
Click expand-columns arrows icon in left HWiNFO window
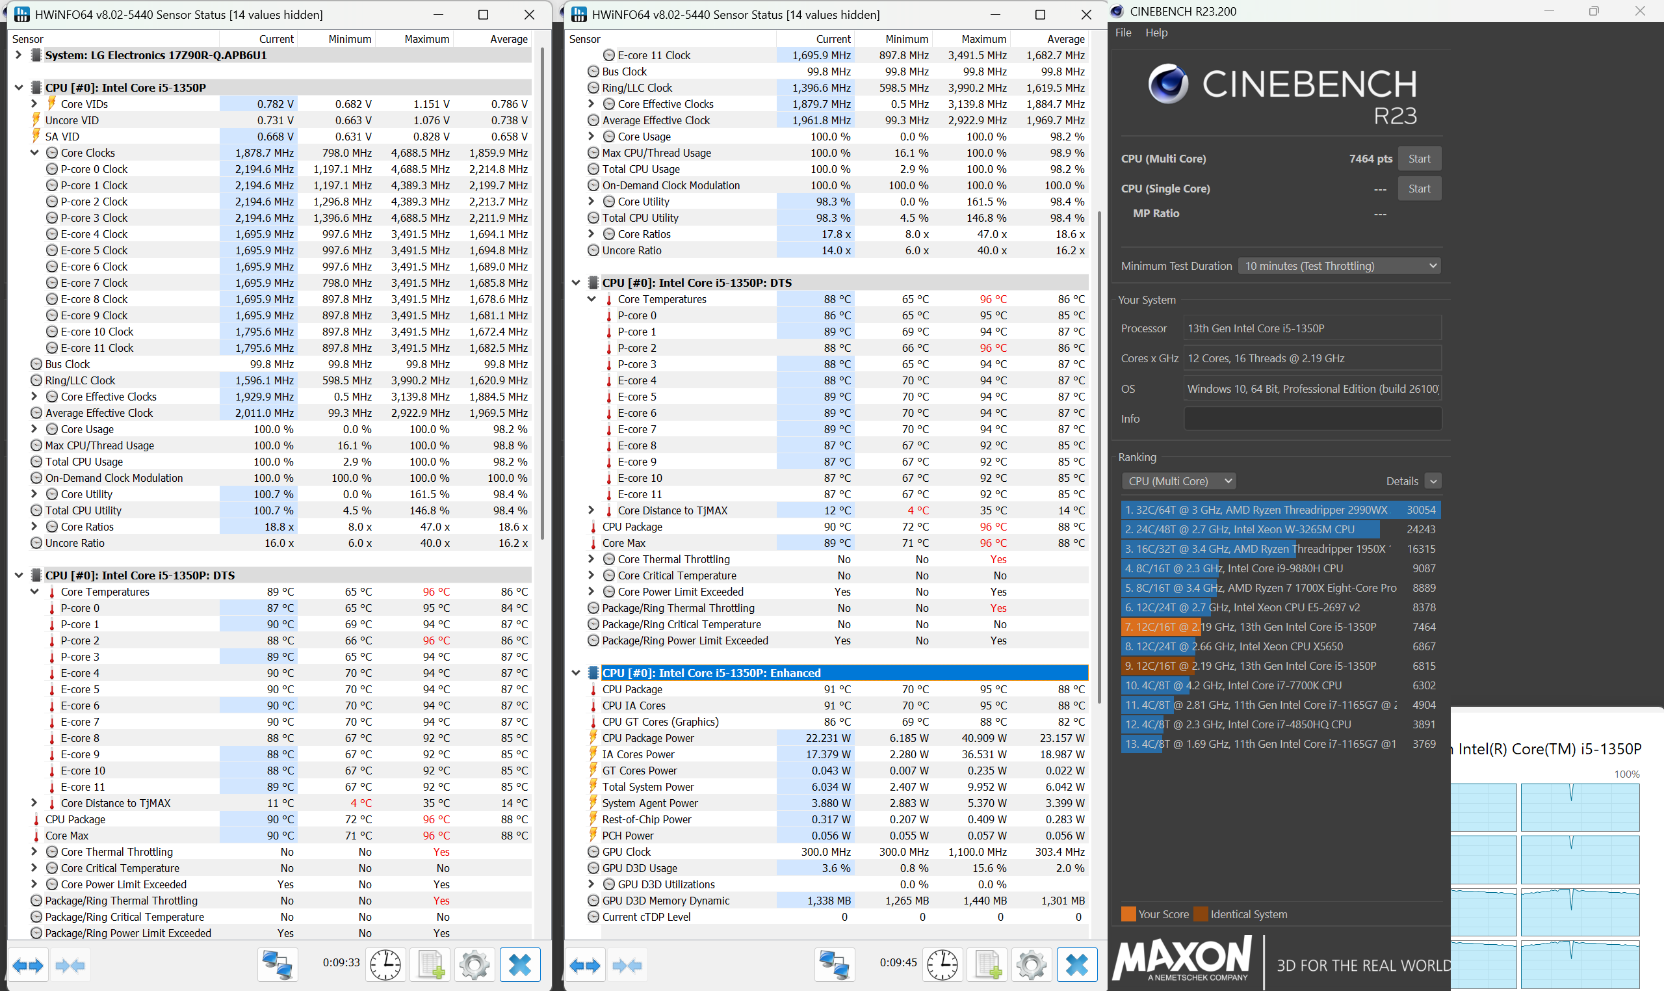coord(28,965)
